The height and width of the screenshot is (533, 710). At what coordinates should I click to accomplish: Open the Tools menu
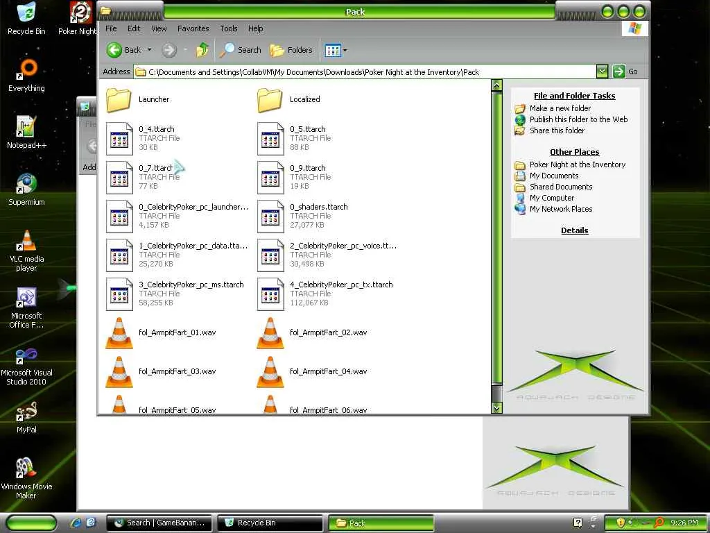tap(229, 28)
